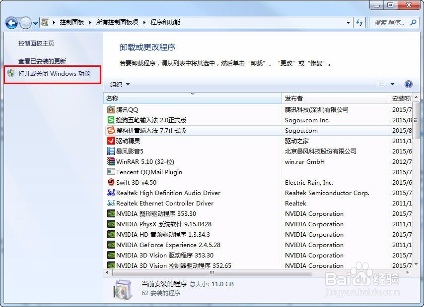Select NVIDIA 3D Vision 驱动程序 353.30 icon
424x307 pixels.
(x=111, y=255)
